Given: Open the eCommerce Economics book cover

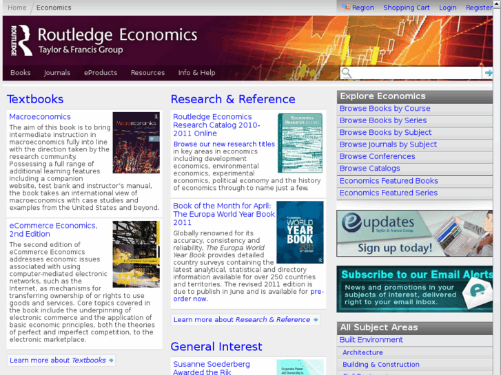Looking at the screenshot, I should [136, 254].
